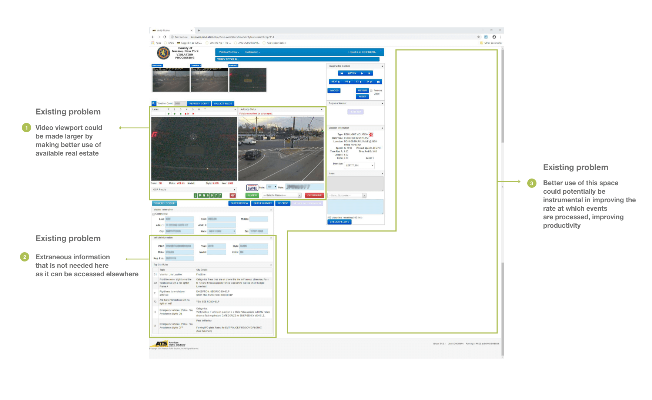Click the blue magnifier icon beside Violation Count

click(x=154, y=104)
